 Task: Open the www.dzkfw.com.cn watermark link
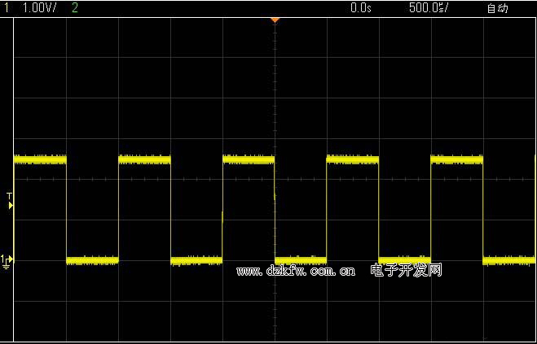pyautogui.click(x=296, y=271)
